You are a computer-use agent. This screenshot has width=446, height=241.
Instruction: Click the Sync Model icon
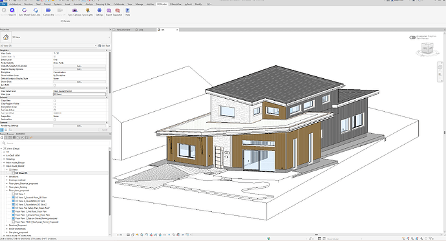click(x=24, y=10)
